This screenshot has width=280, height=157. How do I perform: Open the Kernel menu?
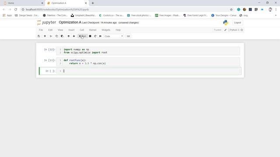pyautogui.click(x=93, y=30)
